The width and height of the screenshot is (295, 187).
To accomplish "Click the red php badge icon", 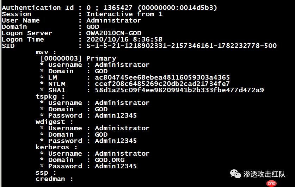I will pyautogui.click(x=271, y=183).
